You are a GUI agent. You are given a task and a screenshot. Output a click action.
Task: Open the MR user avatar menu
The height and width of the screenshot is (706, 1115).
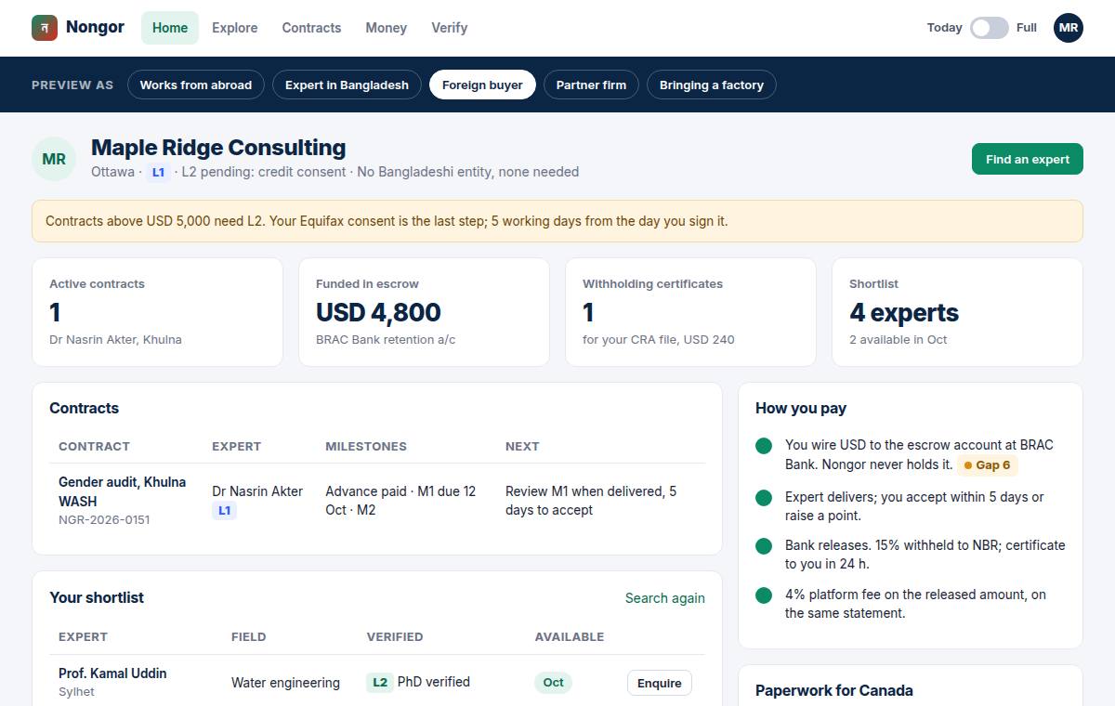pyautogui.click(x=1069, y=28)
